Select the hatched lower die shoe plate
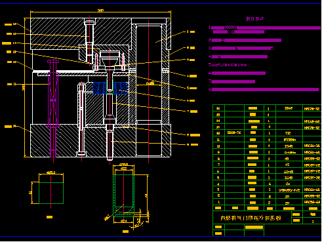Screen dimensions: 322x242 coord(100,140)
